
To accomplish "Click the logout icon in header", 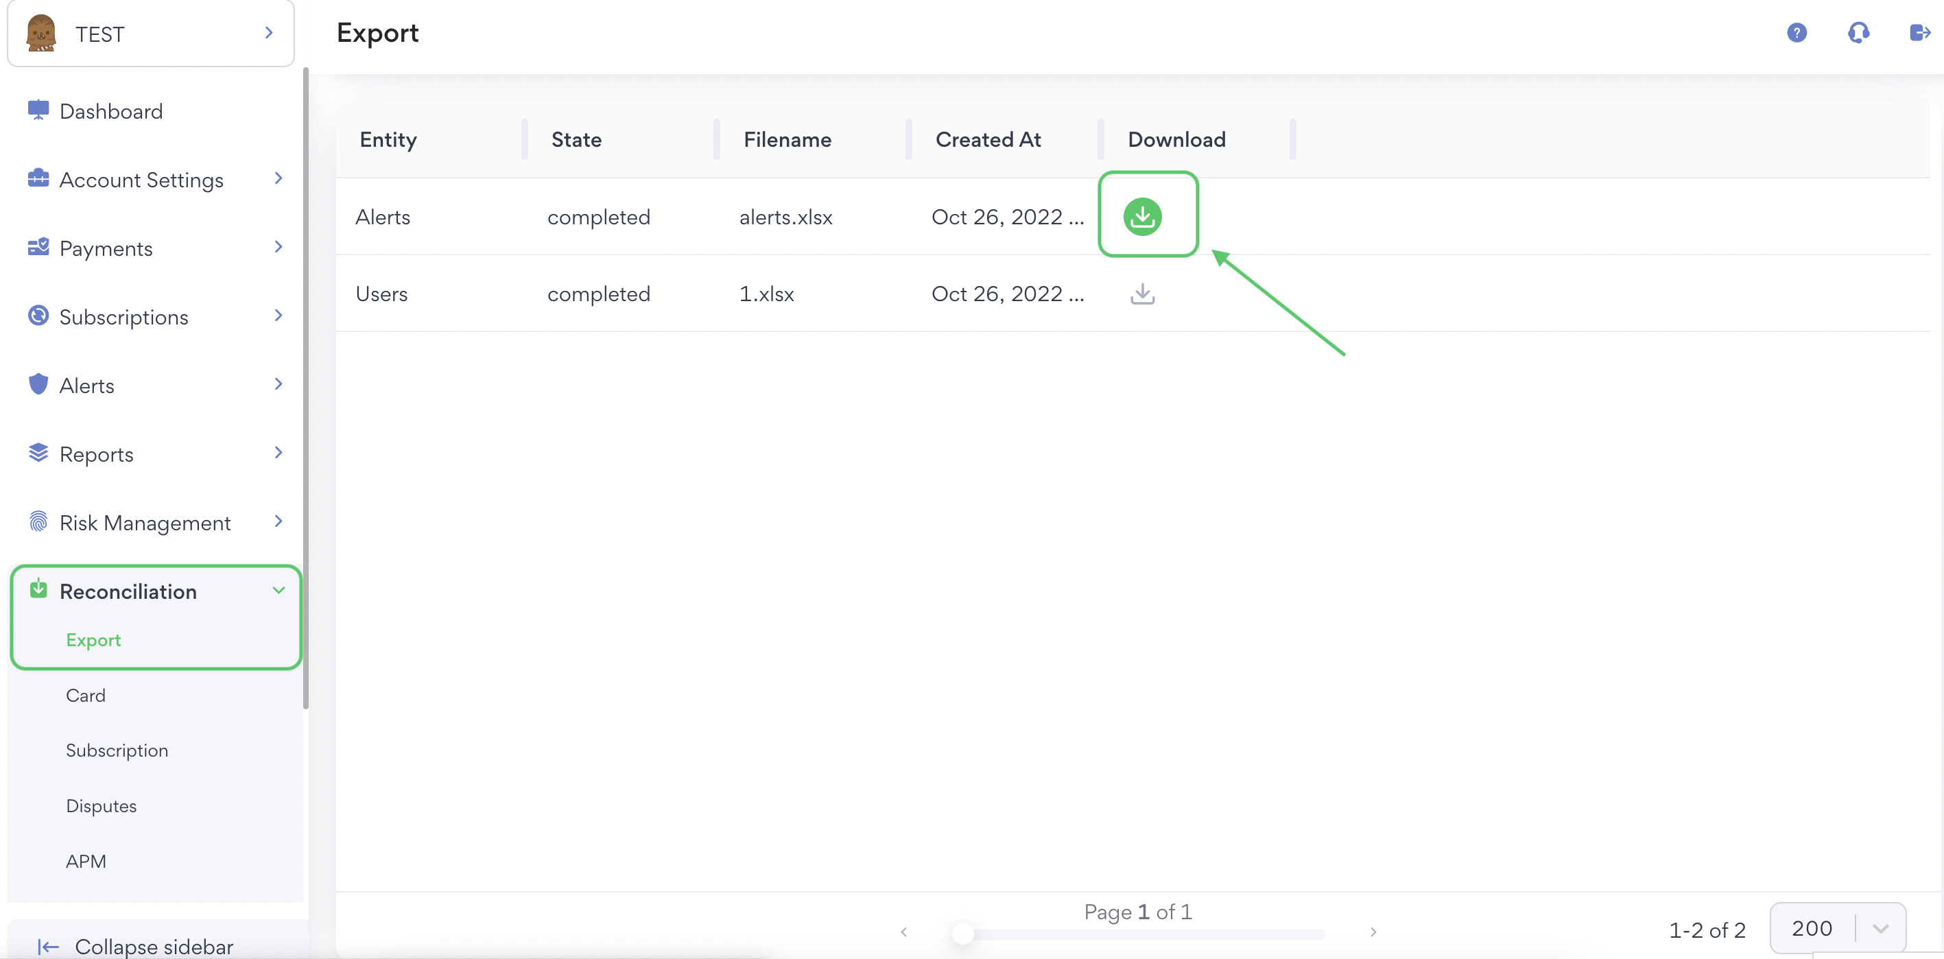I will coord(1919,32).
